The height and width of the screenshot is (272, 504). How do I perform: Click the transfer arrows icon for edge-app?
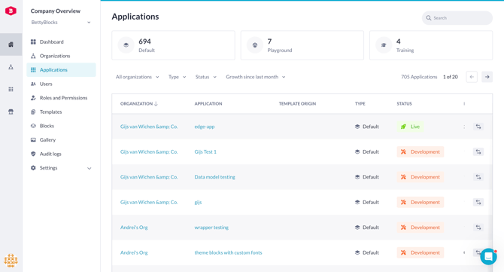pyautogui.click(x=478, y=127)
